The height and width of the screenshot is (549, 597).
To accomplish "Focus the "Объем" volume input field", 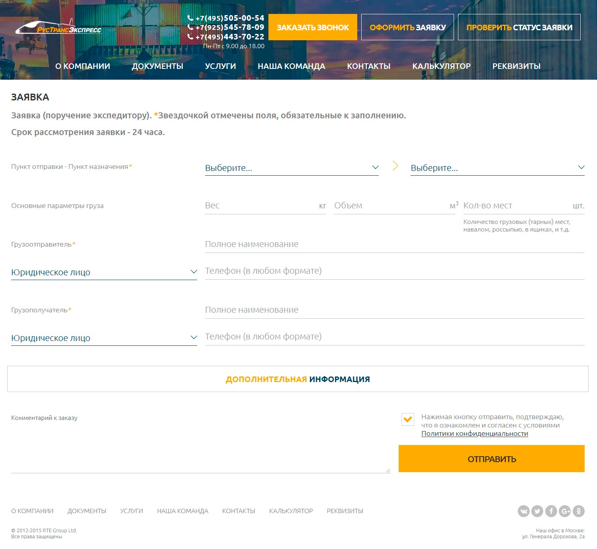I will 395,206.
